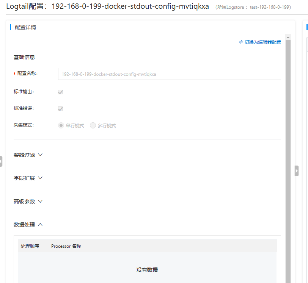
Task: Click the 采集模式 label
Action: (24, 125)
